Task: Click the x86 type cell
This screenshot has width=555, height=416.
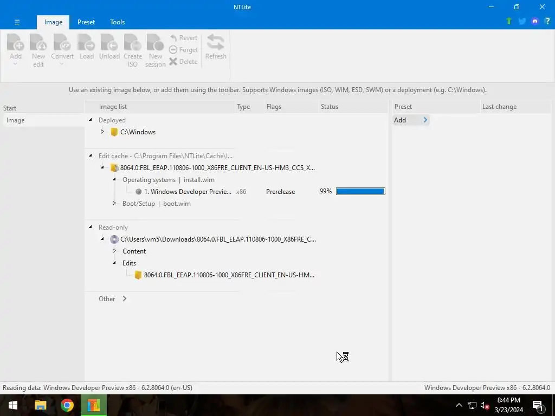Action: pyautogui.click(x=241, y=192)
